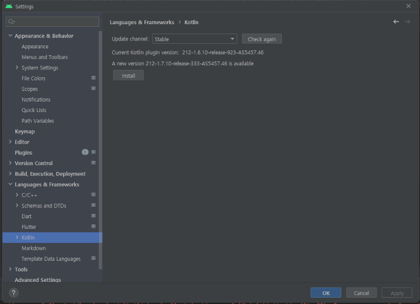Navigate back with the left arrow icon
Viewport: 420px width, 304px height.
(396, 22)
